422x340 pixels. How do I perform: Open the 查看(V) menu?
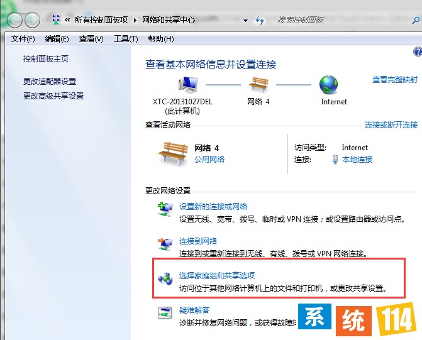click(x=91, y=39)
